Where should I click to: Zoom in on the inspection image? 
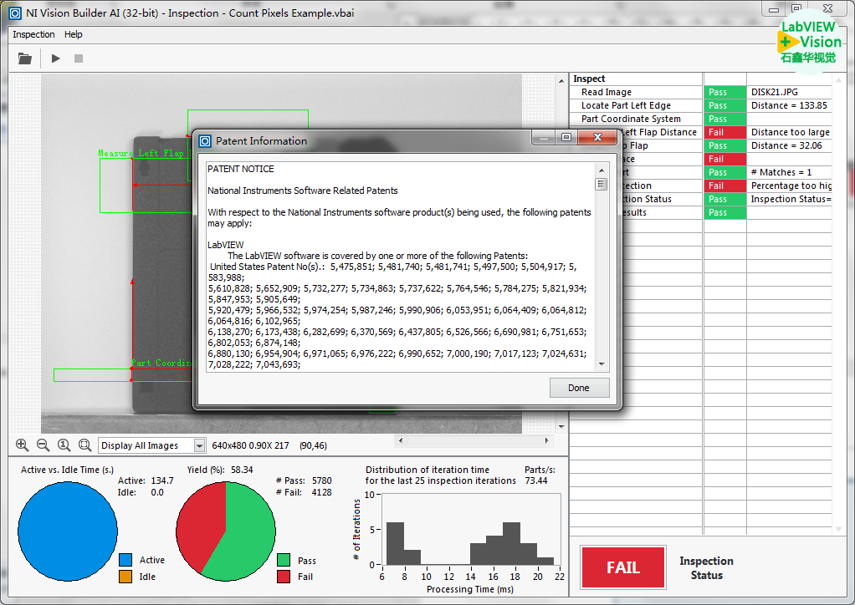[x=22, y=445]
